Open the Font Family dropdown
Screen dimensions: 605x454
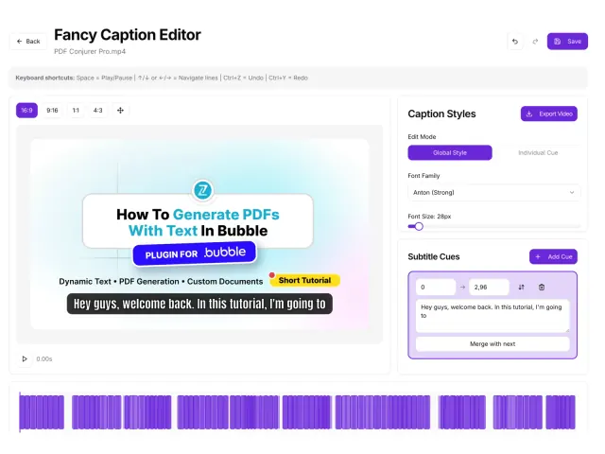coord(493,192)
